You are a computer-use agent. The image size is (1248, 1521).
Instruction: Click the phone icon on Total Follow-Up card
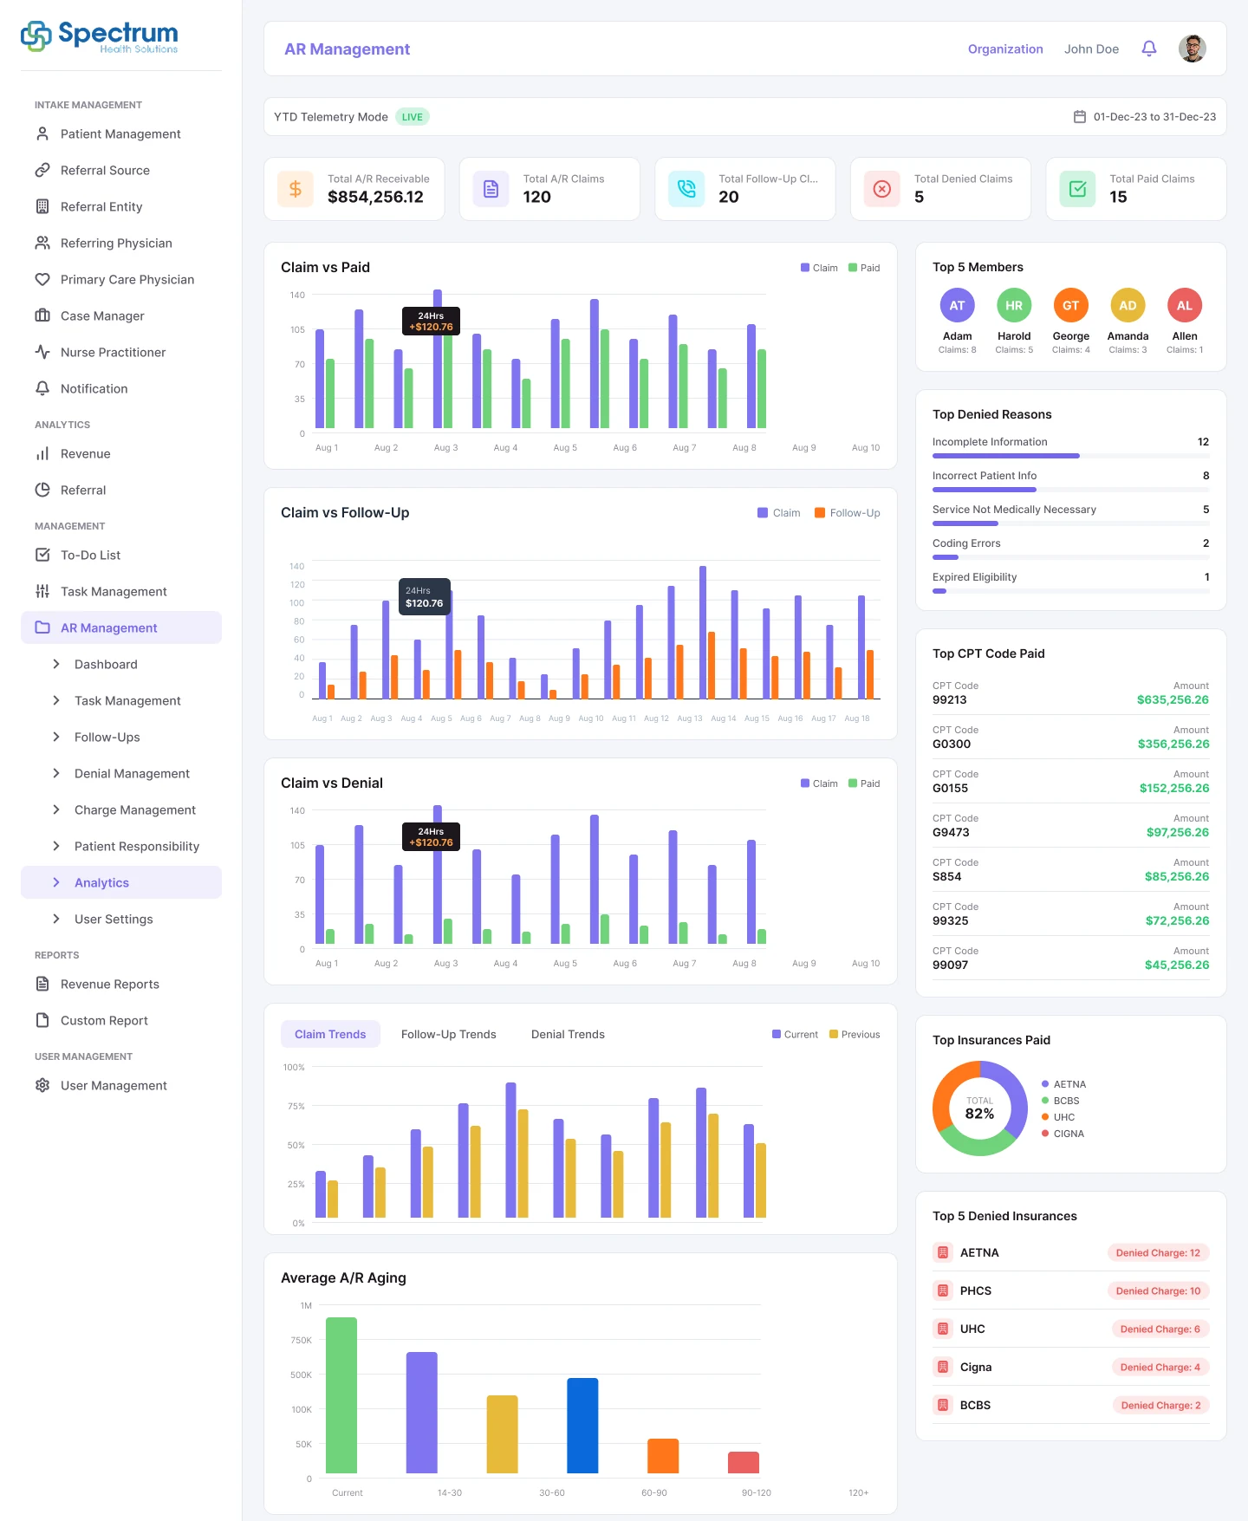click(x=686, y=189)
